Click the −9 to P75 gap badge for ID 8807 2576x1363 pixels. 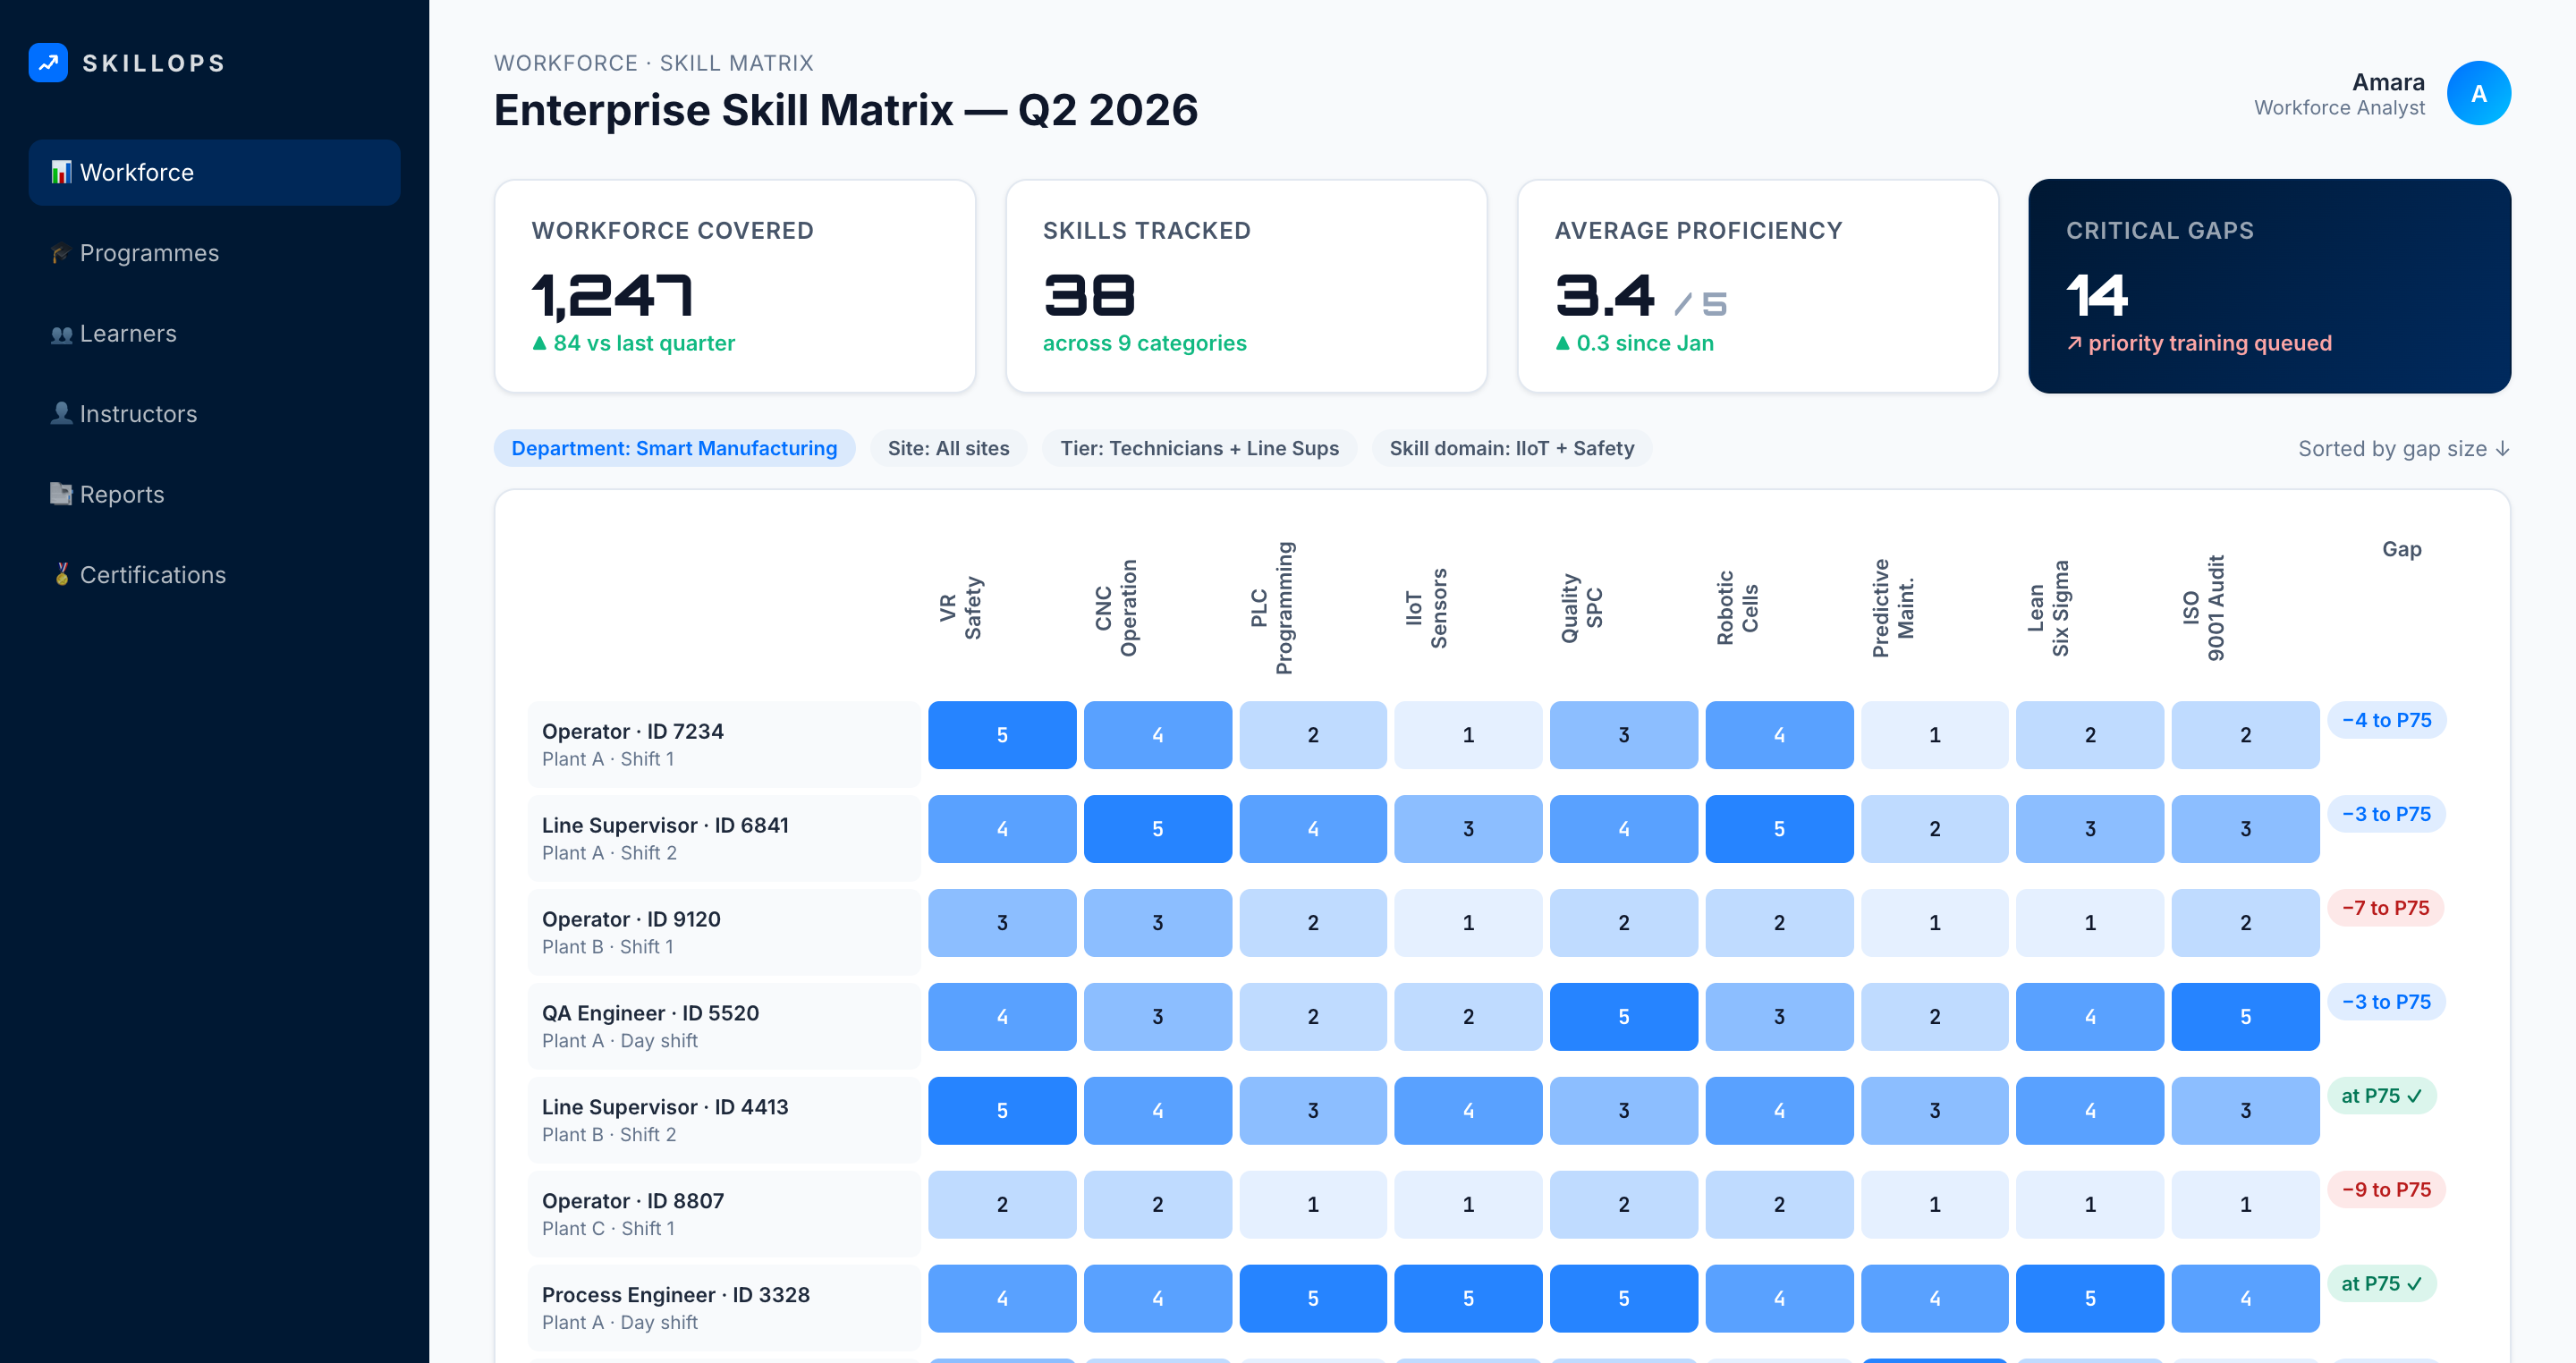pos(2386,1190)
